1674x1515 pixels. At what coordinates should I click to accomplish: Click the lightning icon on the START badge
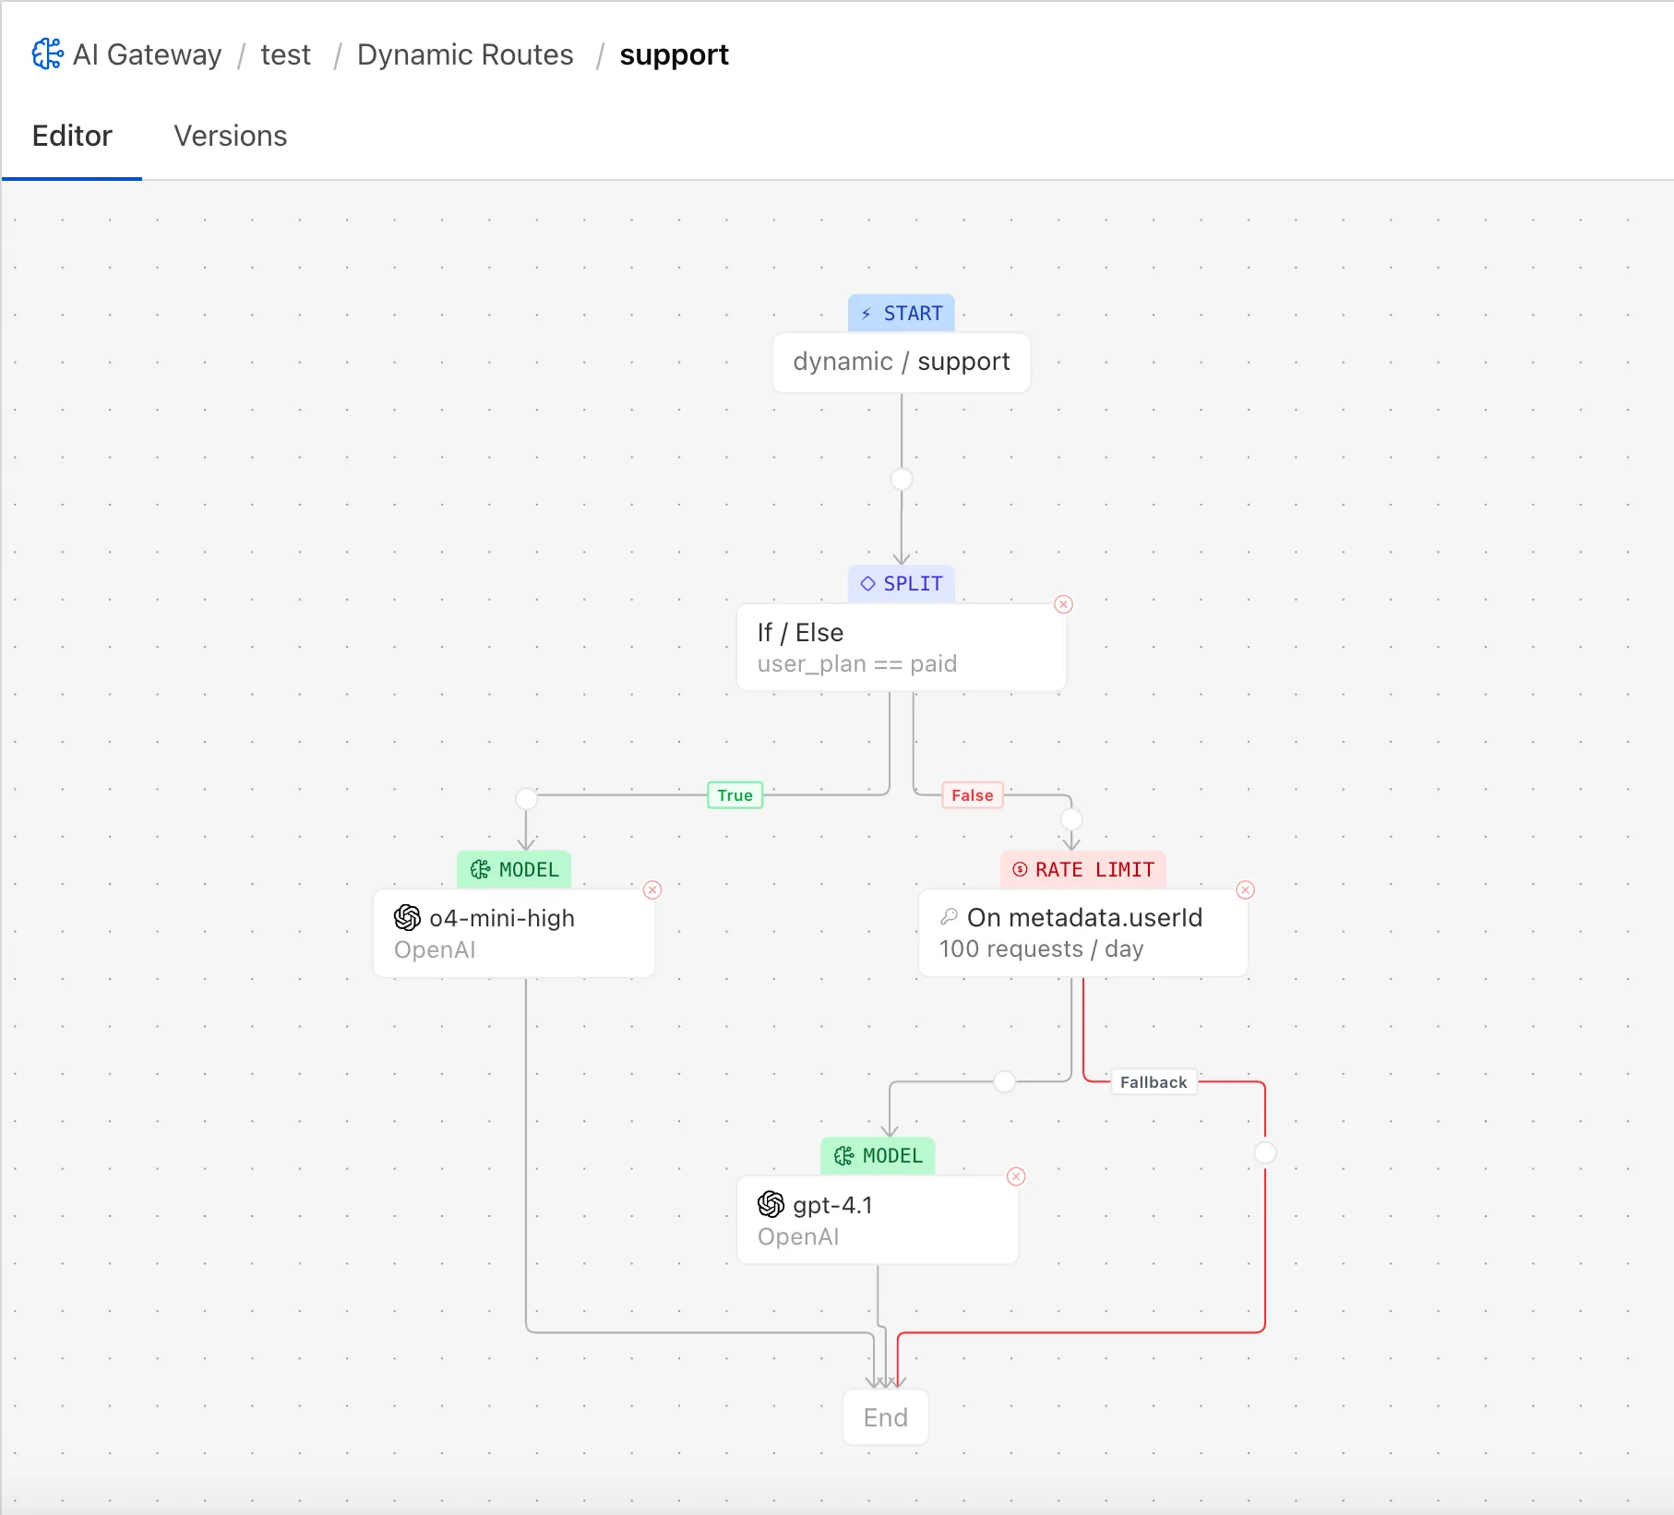pos(866,313)
